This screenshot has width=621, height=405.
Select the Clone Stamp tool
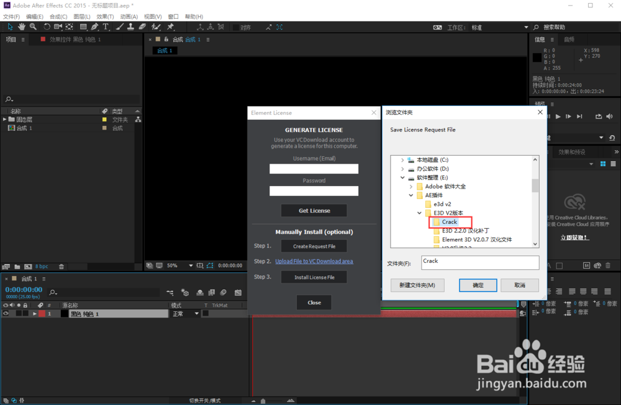point(130,27)
